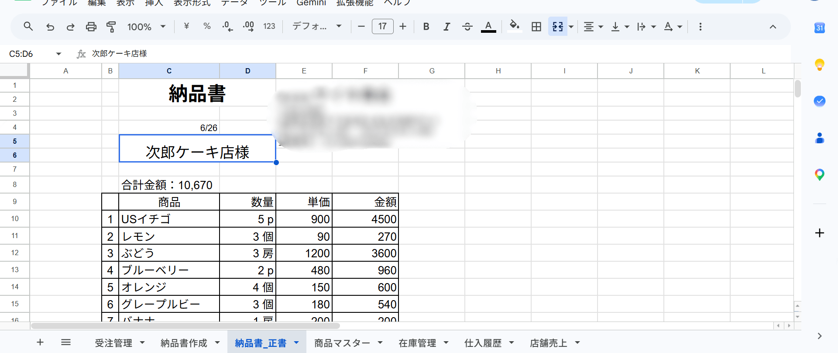Open Contacts side panel
Screen dimensions: 838x353
pos(819,138)
